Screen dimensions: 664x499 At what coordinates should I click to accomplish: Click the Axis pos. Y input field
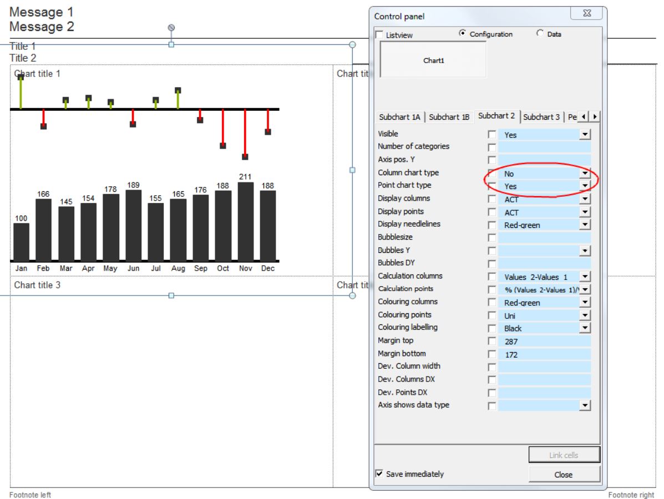click(x=544, y=160)
